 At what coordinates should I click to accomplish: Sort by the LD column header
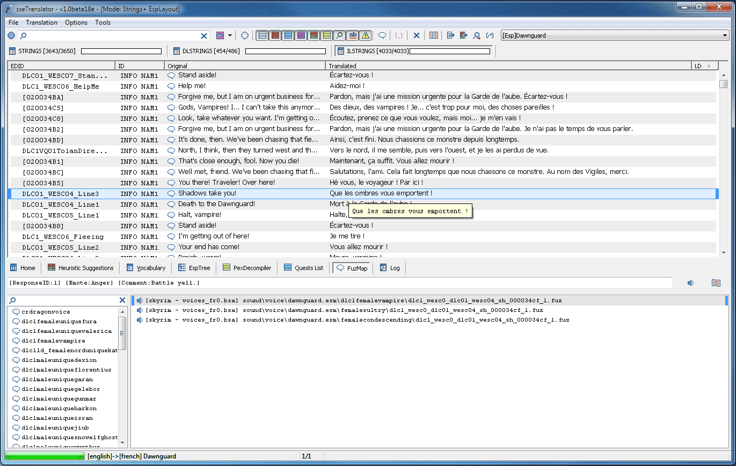click(x=704, y=65)
